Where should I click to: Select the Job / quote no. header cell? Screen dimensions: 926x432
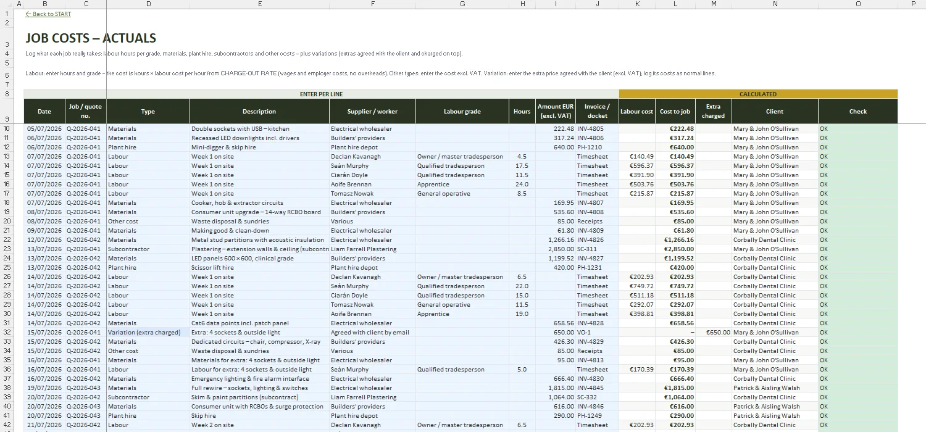coord(86,112)
